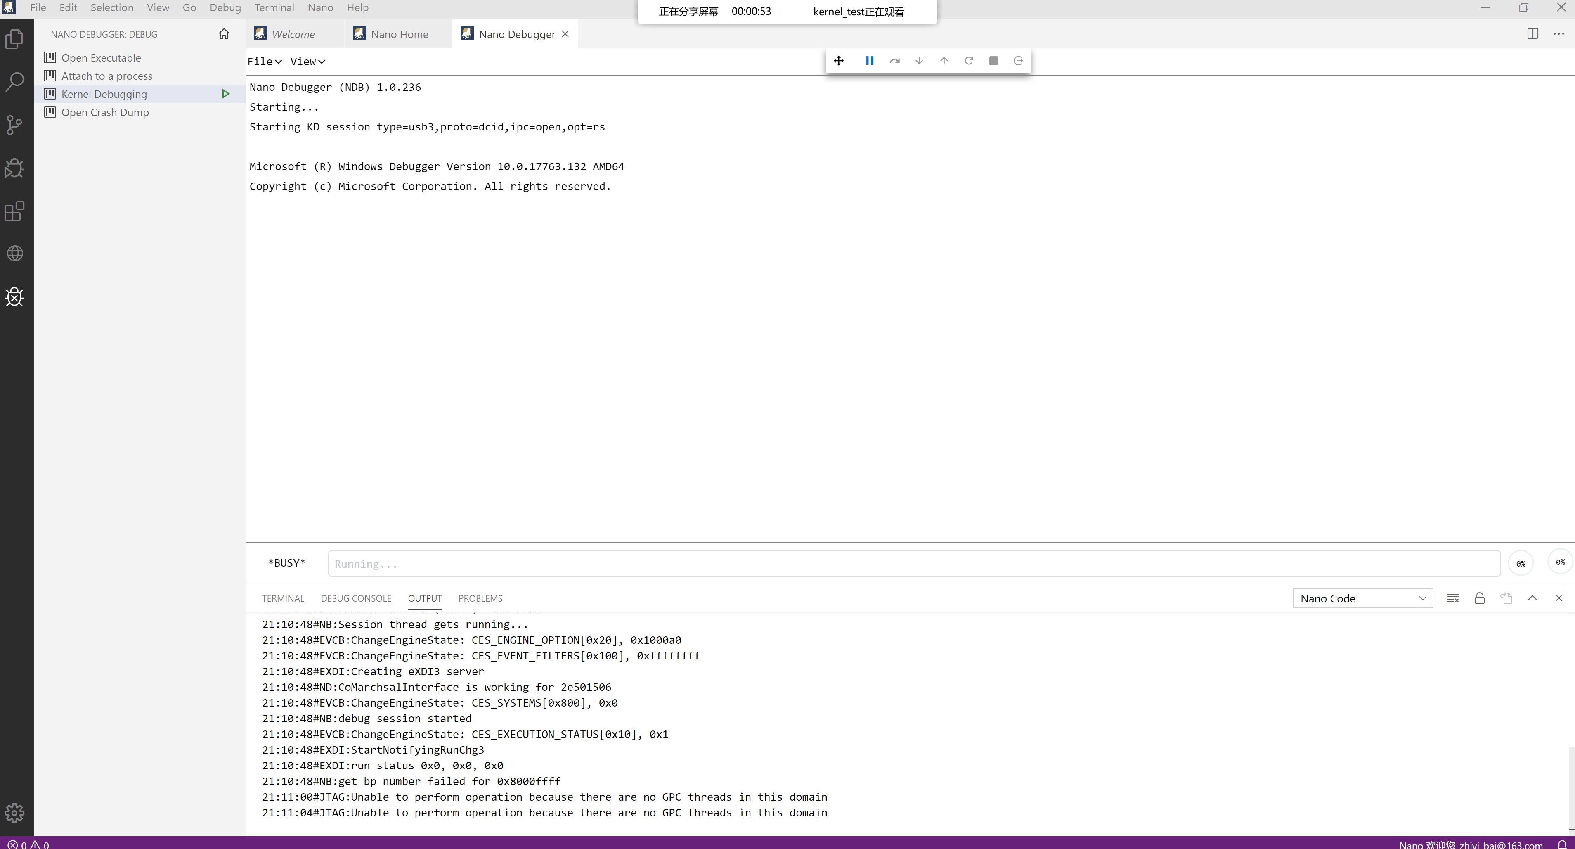Open the View menu in menu bar
Viewport: 1575px width, 849px height.
coord(158,7)
